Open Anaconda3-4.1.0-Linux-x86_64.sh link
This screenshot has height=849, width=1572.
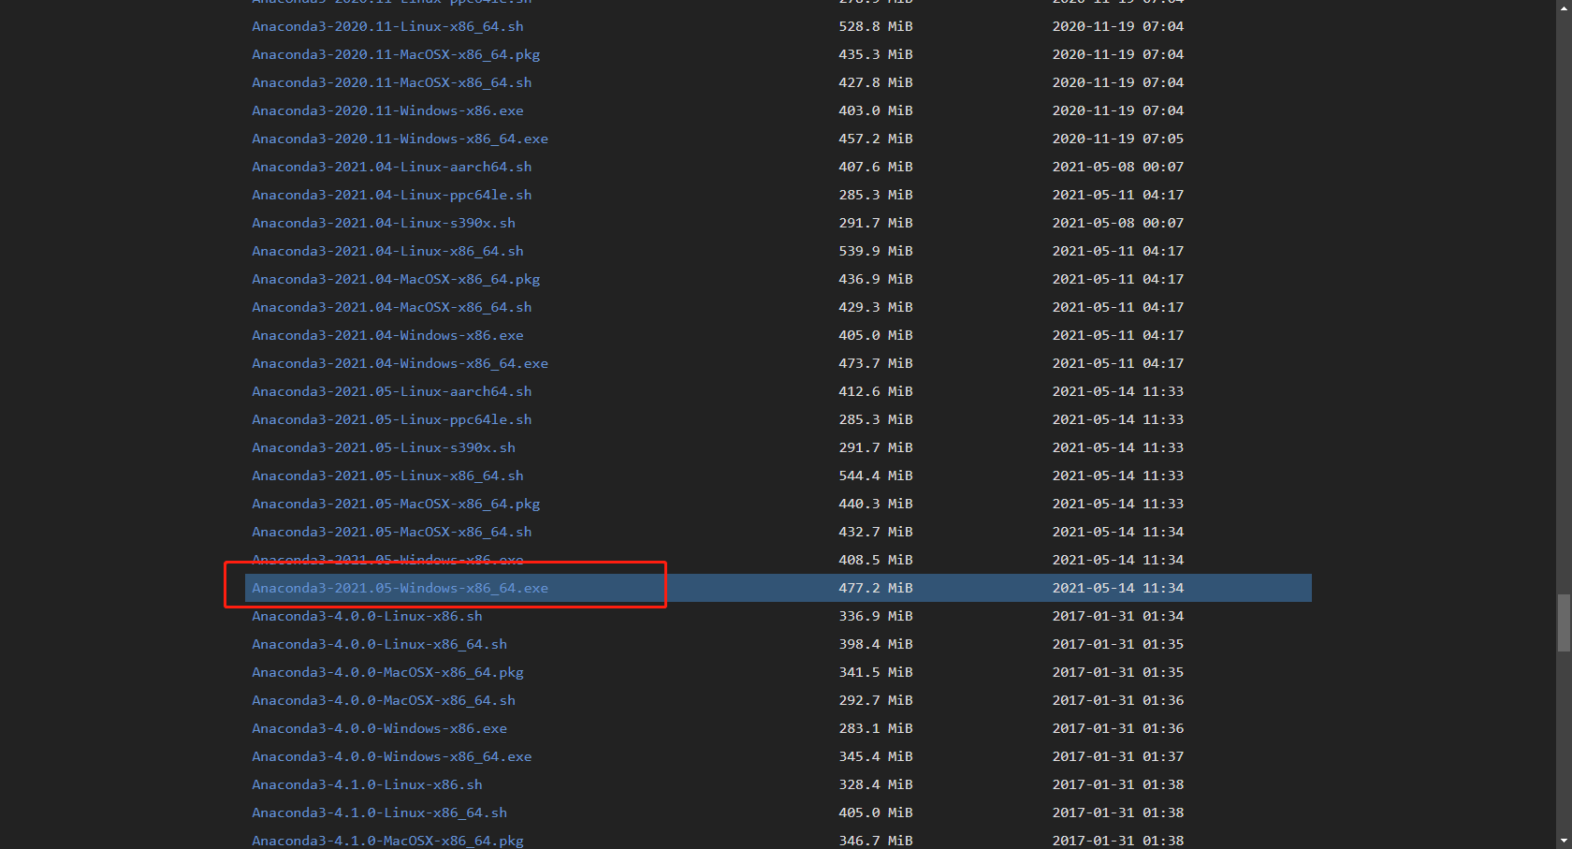click(x=379, y=812)
